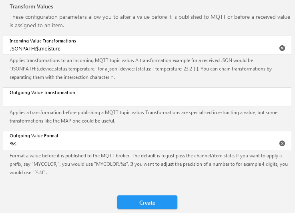Click the empty Outgoing Value Transformation input
The width and height of the screenshot is (295, 213).
[140, 100]
